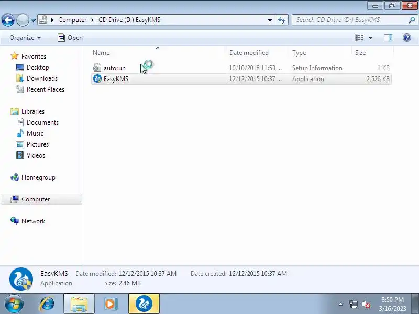Select the autorun file name
The width and height of the screenshot is (419, 314).
click(x=115, y=68)
